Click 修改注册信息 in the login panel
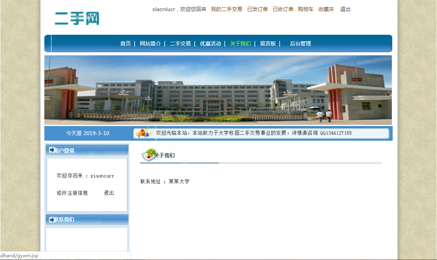 click(72, 193)
